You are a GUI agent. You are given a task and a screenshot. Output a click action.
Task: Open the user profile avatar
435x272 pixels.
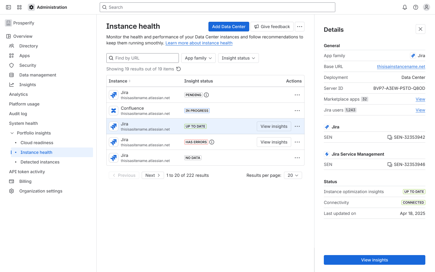tap(427, 7)
